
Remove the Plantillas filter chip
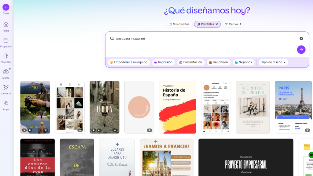pyautogui.click(x=217, y=24)
